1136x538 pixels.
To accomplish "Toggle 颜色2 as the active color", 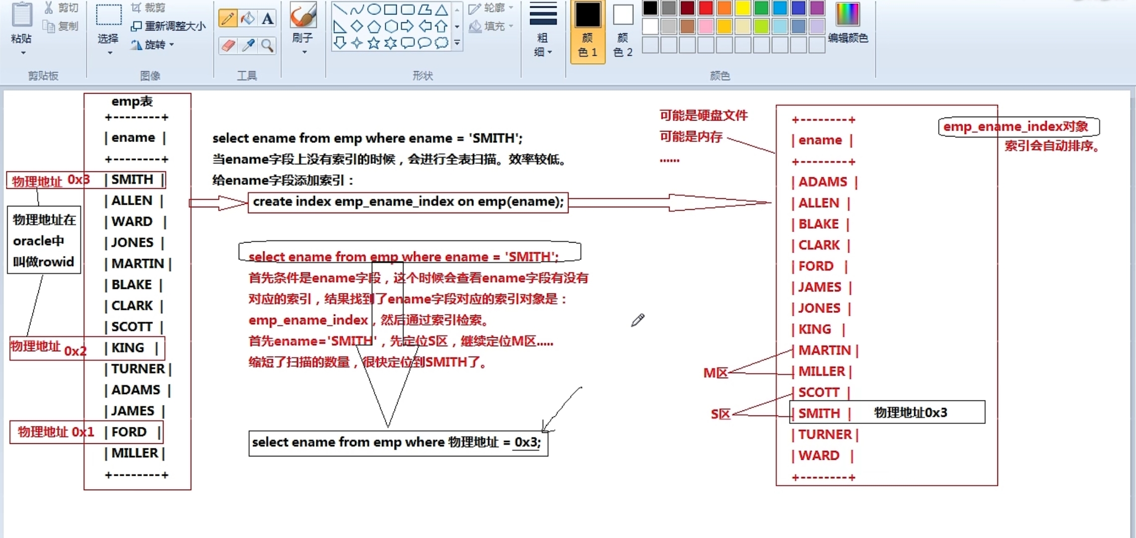I will (622, 32).
